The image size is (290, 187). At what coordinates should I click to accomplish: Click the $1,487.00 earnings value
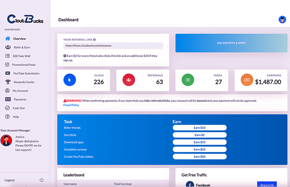tap(268, 82)
